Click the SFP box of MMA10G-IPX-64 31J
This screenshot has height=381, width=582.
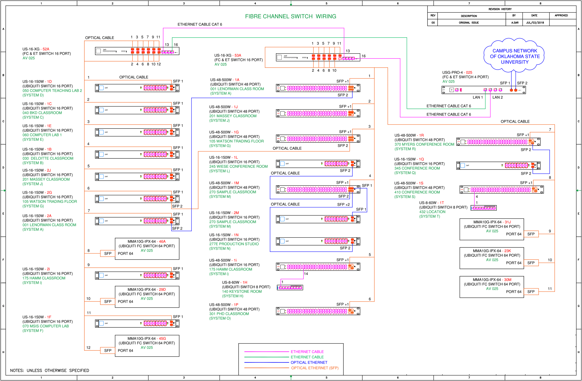[531, 234]
